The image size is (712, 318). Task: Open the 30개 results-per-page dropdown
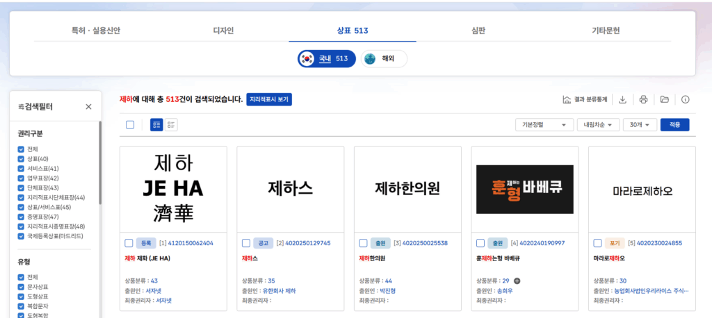[640, 125]
